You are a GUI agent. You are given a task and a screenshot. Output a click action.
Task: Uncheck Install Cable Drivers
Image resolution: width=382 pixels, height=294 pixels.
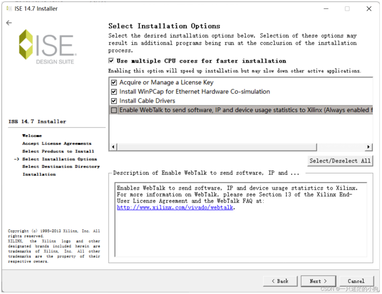pyautogui.click(x=114, y=101)
